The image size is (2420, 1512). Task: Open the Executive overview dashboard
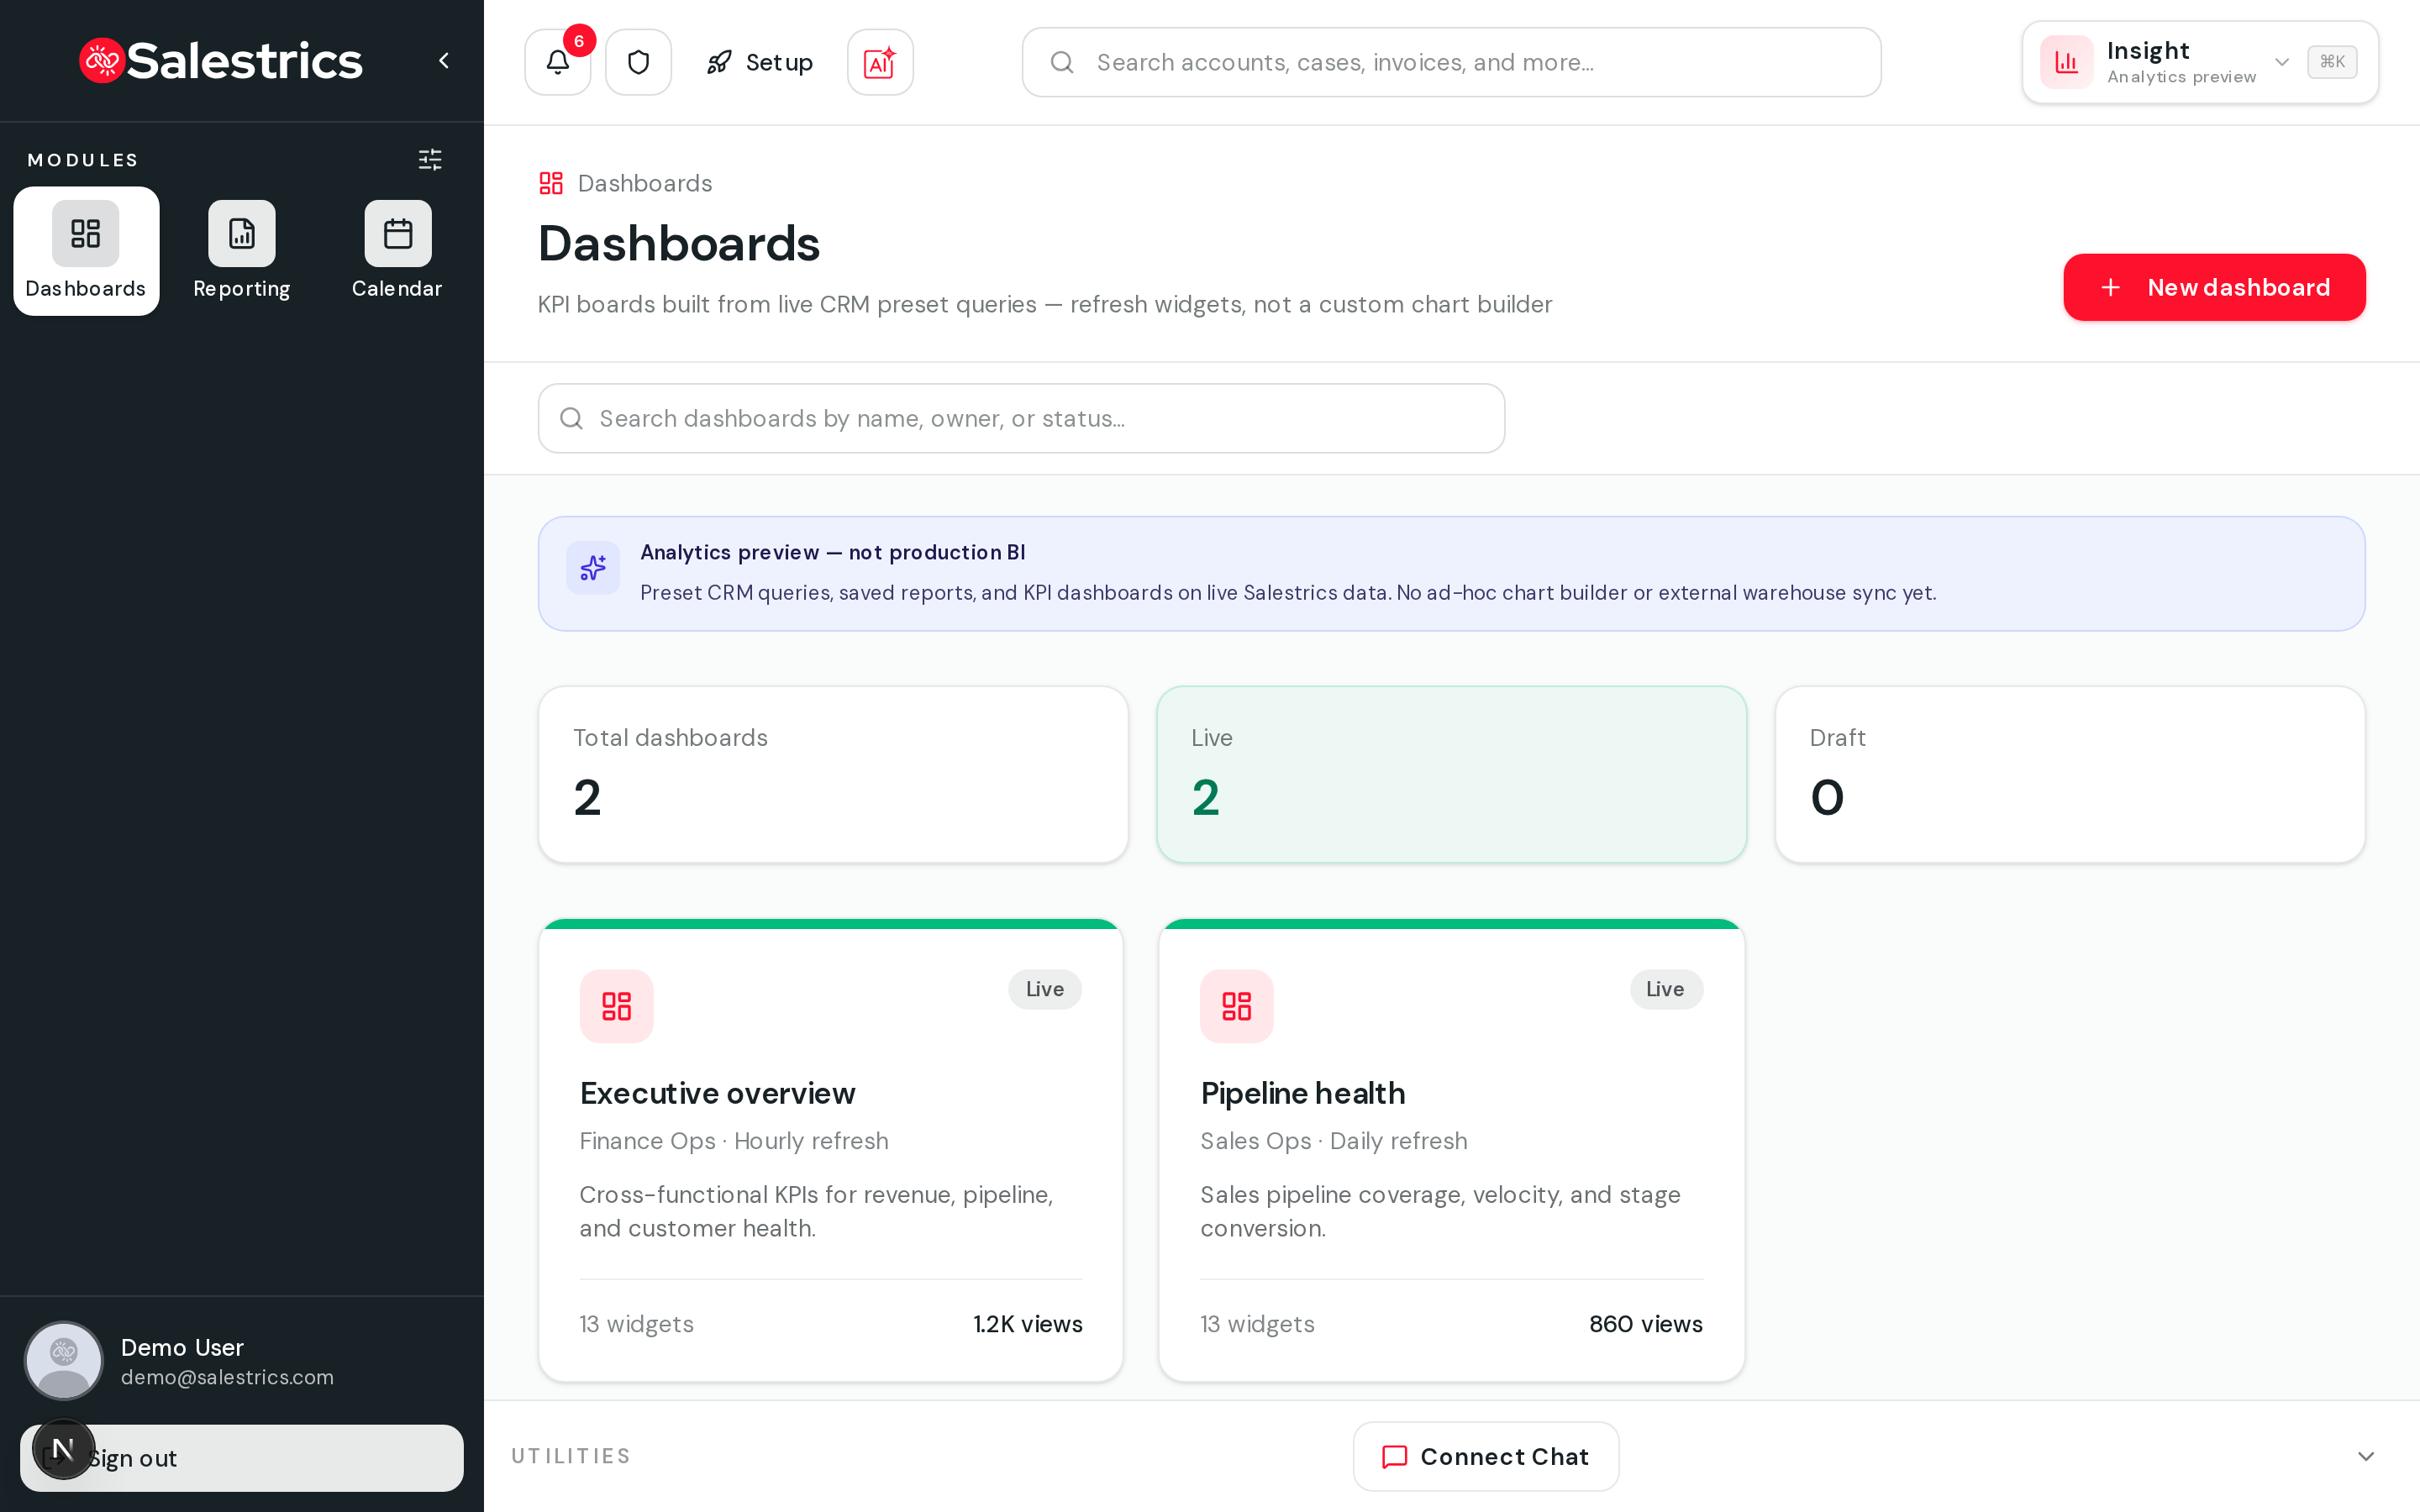[831, 1150]
